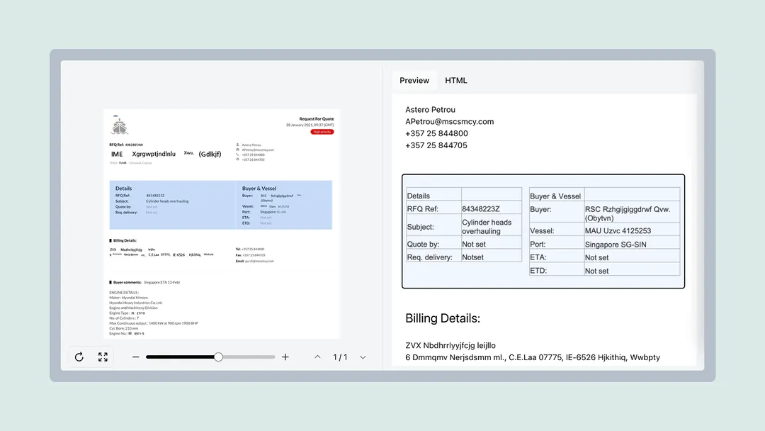Go to previous page with up chevron
Viewport: 765px width, 431px height.
pos(317,357)
